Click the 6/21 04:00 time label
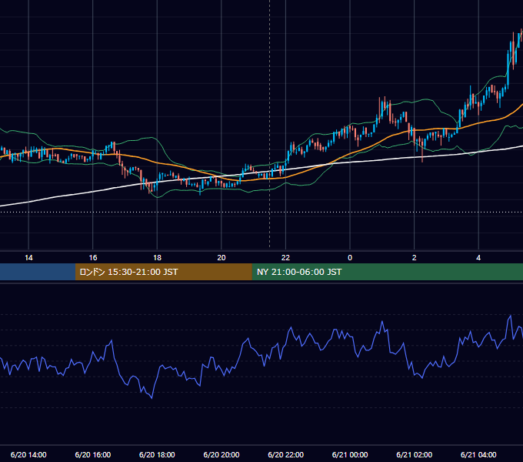Viewport: 523px width, 462px height. click(x=478, y=454)
